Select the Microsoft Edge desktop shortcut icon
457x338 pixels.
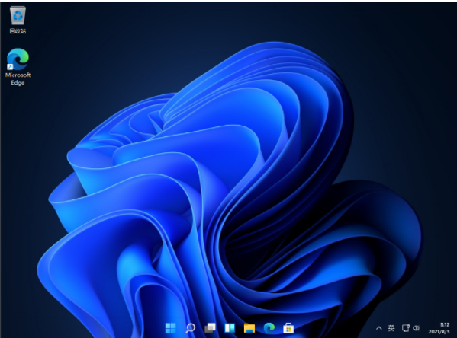click(18, 59)
